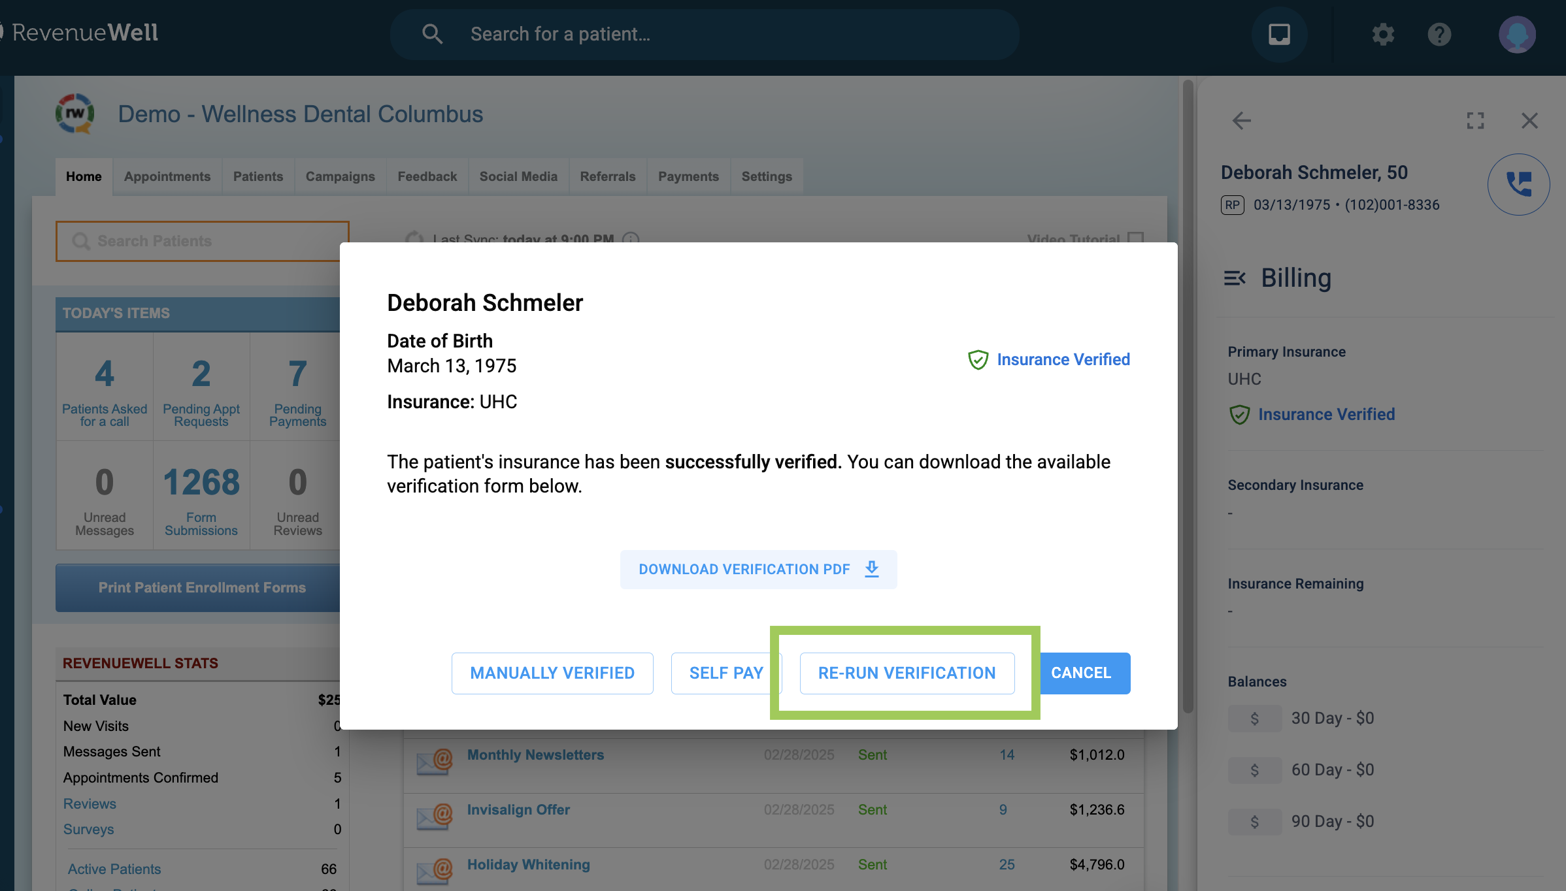The image size is (1566, 891).
Task: Toggle the Video Tutorial checkbox
Action: [x=1136, y=238]
